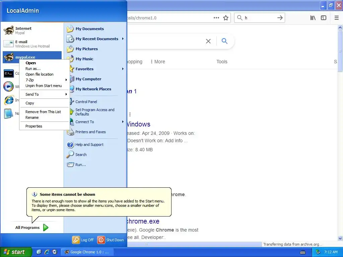Launch Media Player from quick launch
This screenshot has width=343, height=257.
point(55,252)
